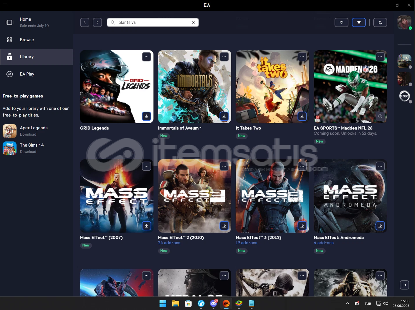View the 19 add-ons for Mass Effect 3

(247, 243)
